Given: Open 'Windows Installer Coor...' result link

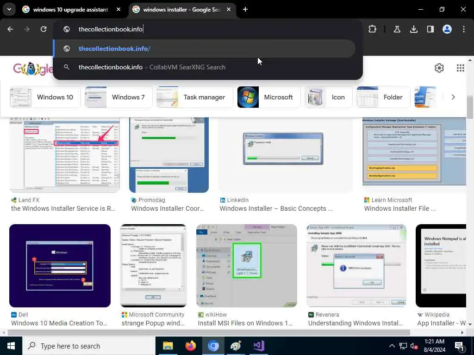Looking at the screenshot, I should pyautogui.click(x=168, y=208).
